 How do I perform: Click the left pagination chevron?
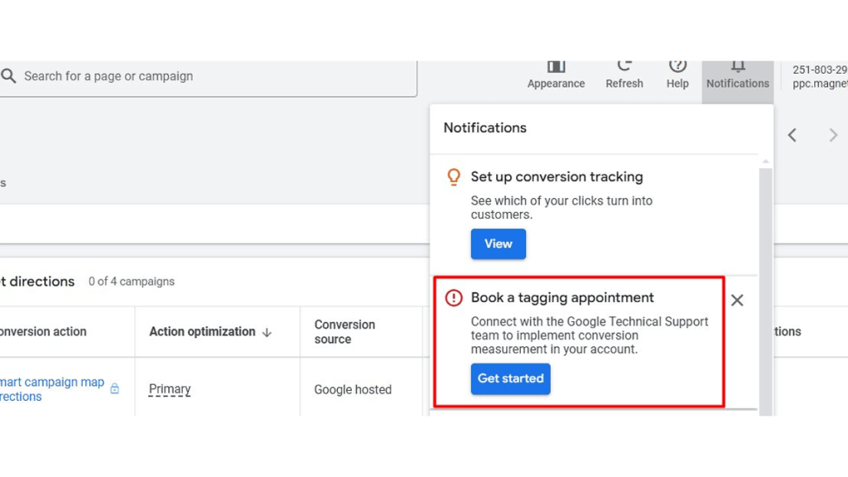[792, 134]
